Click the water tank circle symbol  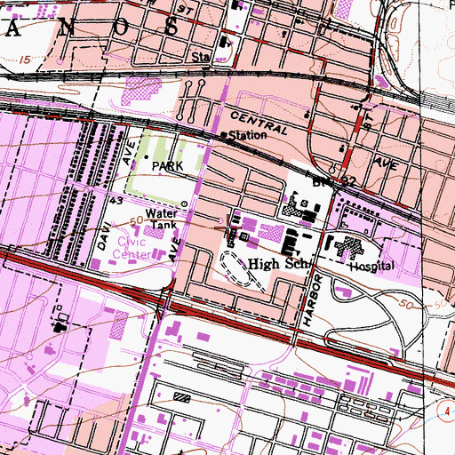point(185,204)
